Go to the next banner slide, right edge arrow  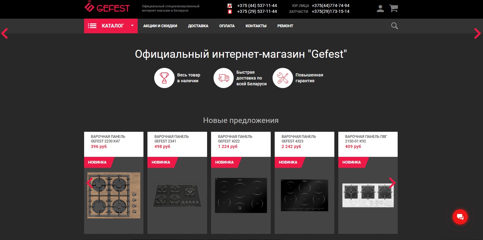tap(477, 33)
